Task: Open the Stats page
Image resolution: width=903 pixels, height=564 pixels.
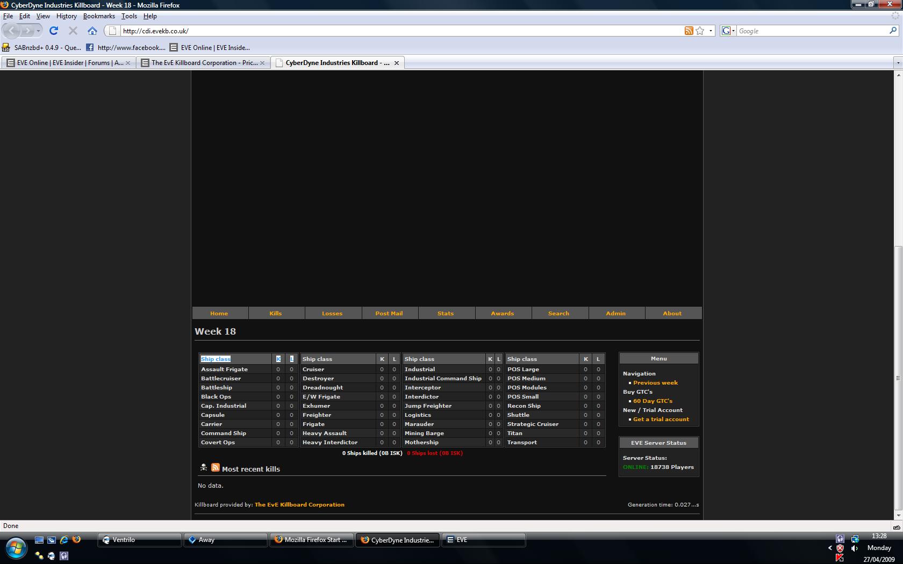Action: 446,313
